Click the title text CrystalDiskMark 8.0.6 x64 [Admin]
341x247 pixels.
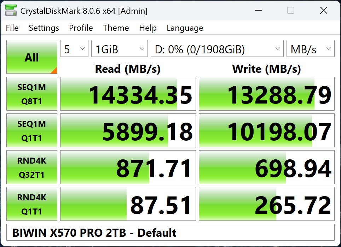point(84,11)
